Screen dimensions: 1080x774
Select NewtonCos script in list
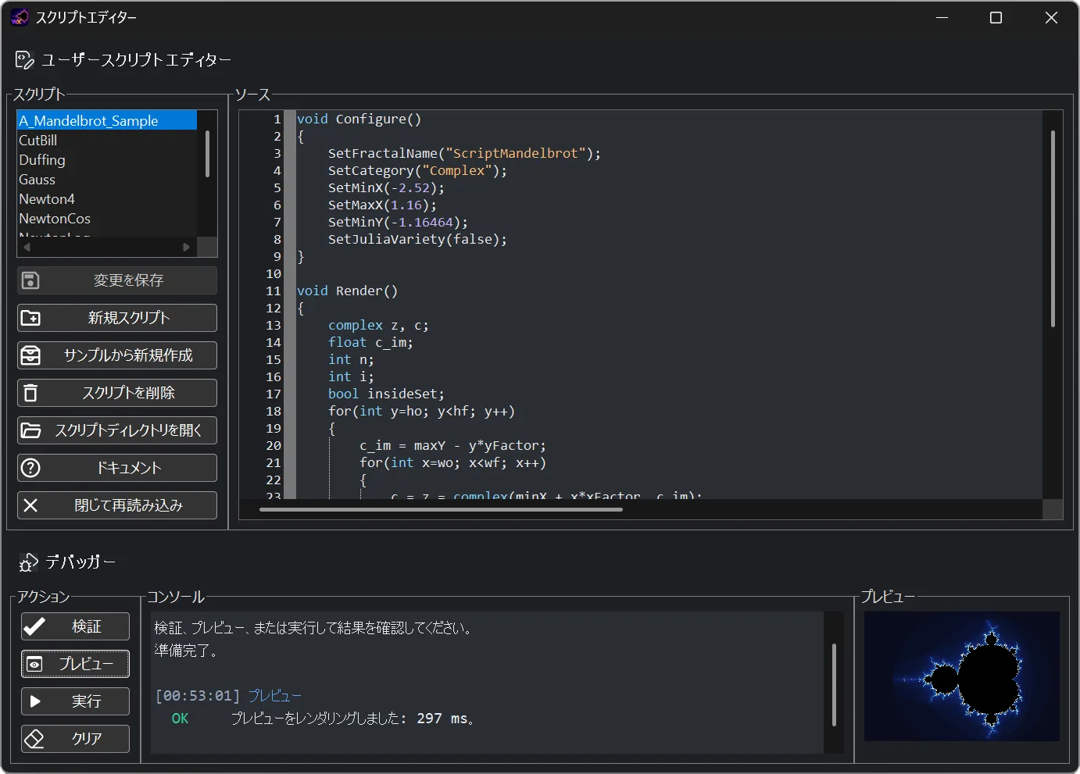point(107,219)
